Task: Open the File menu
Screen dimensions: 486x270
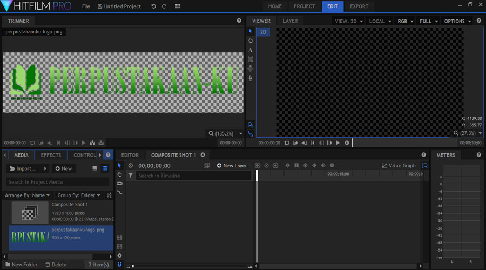Action: pyautogui.click(x=86, y=6)
